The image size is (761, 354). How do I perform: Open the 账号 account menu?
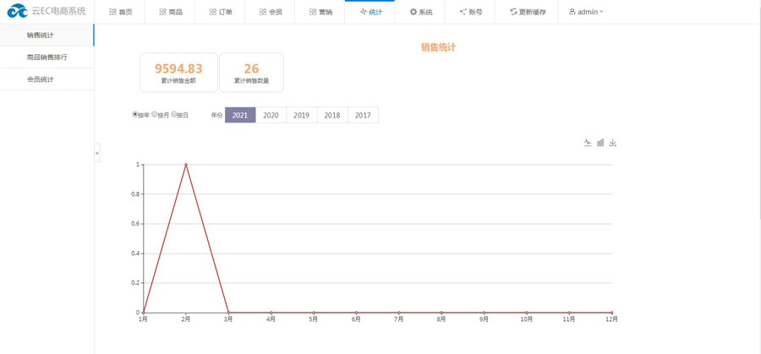click(470, 12)
